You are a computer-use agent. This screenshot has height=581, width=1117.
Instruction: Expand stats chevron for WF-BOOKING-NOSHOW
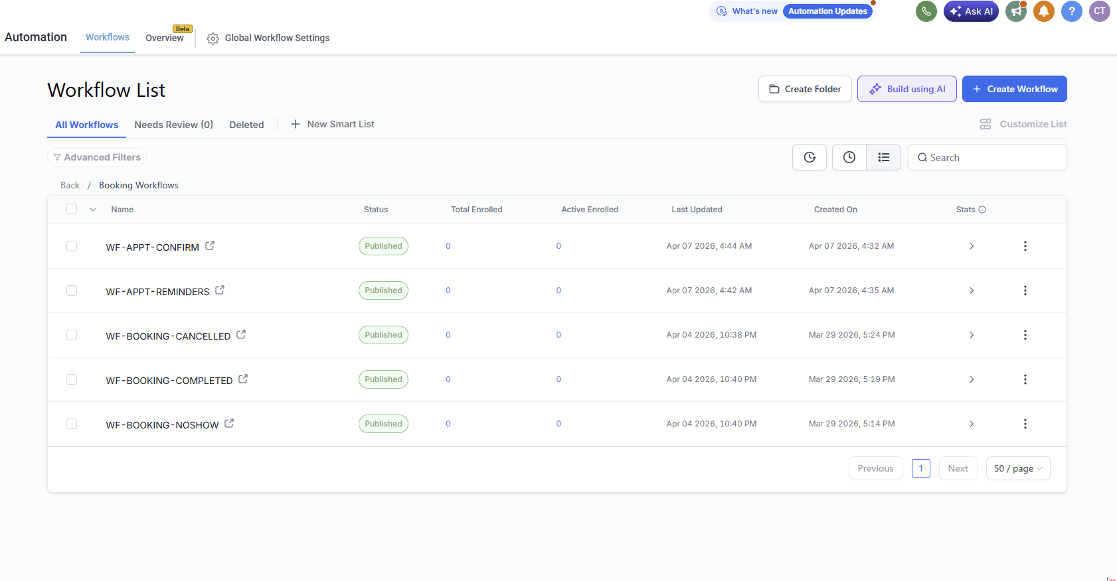coord(972,424)
